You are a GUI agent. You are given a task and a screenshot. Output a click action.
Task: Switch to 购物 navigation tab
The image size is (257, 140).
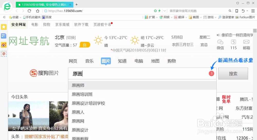tap(47, 25)
